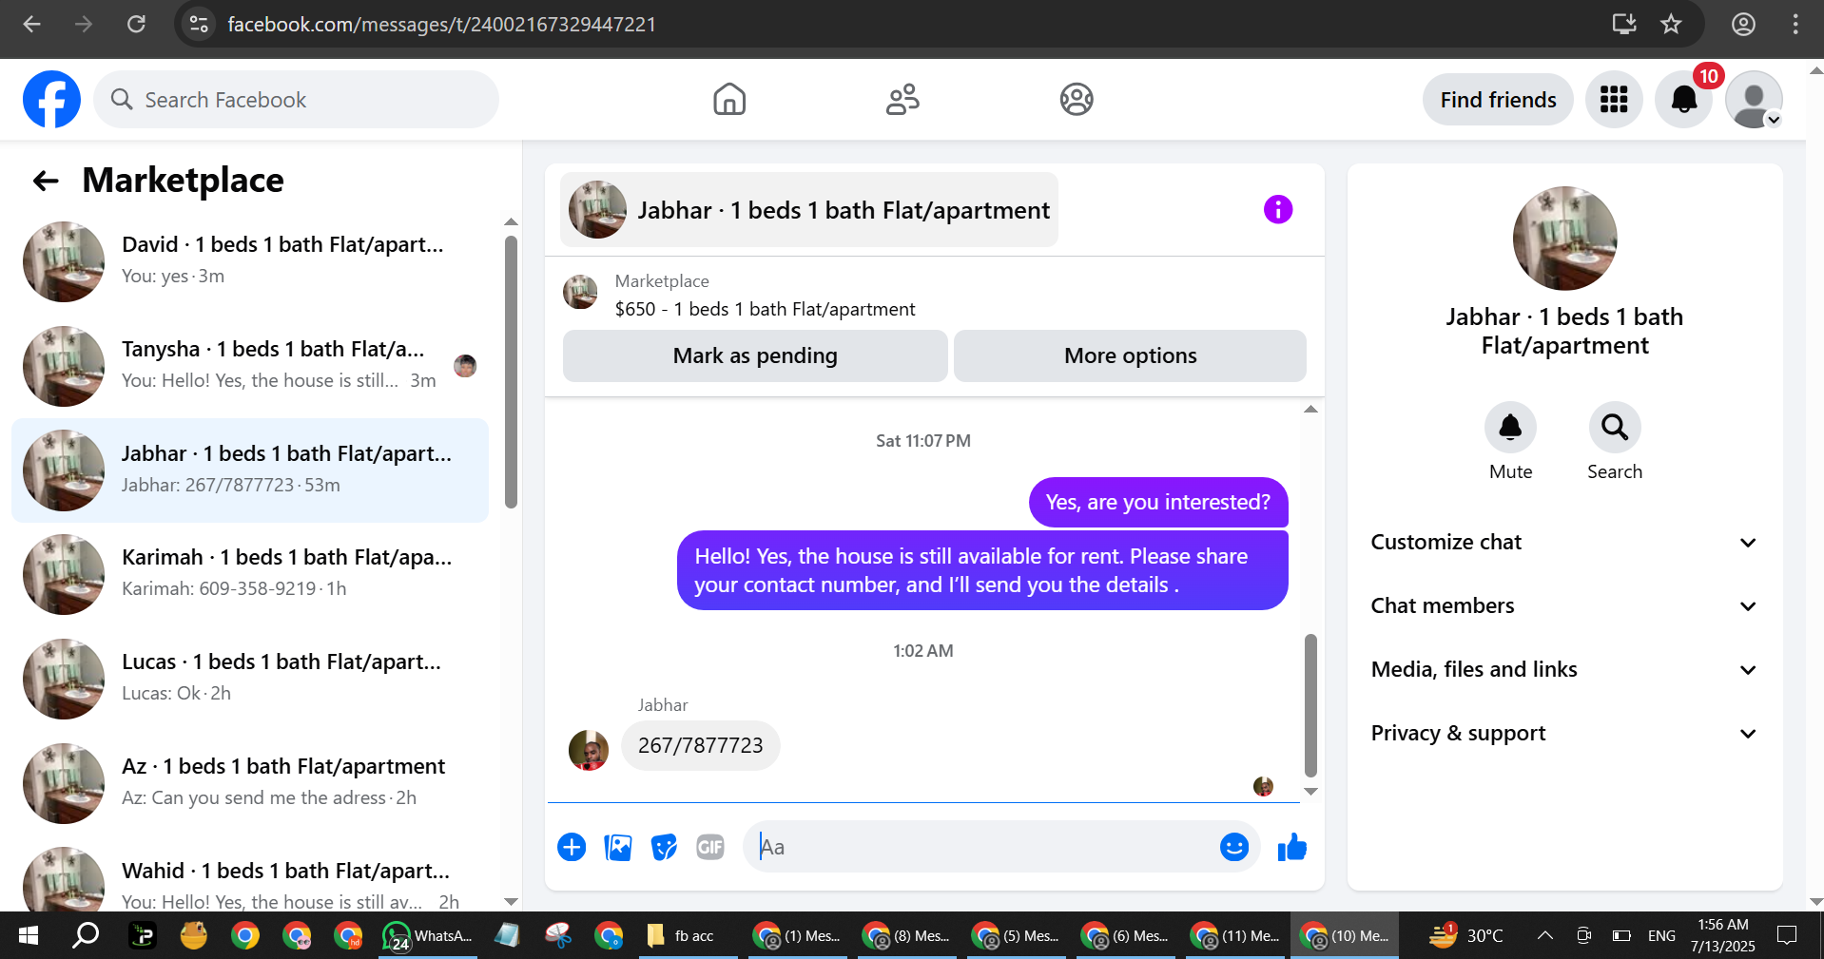Click the listing photo in right panel
The height and width of the screenshot is (959, 1824).
(1564, 239)
